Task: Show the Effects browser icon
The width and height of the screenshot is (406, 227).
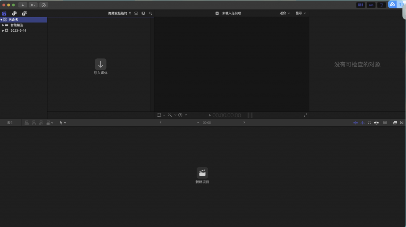Action: (395, 123)
